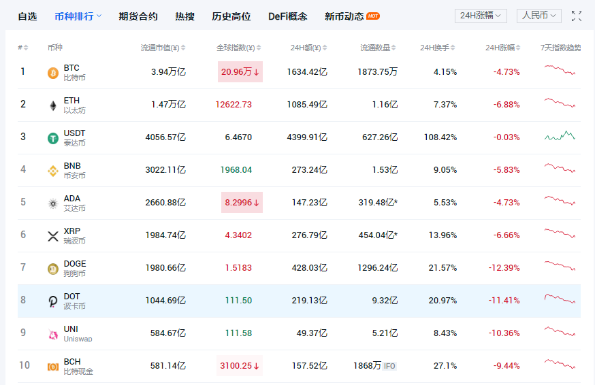
Task: Open the 期货合约 tab
Action: click(x=138, y=16)
